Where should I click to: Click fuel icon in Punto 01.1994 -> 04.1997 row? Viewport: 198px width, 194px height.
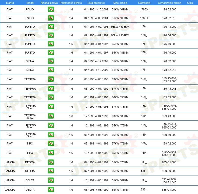pyautogui.click(x=51, y=44)
